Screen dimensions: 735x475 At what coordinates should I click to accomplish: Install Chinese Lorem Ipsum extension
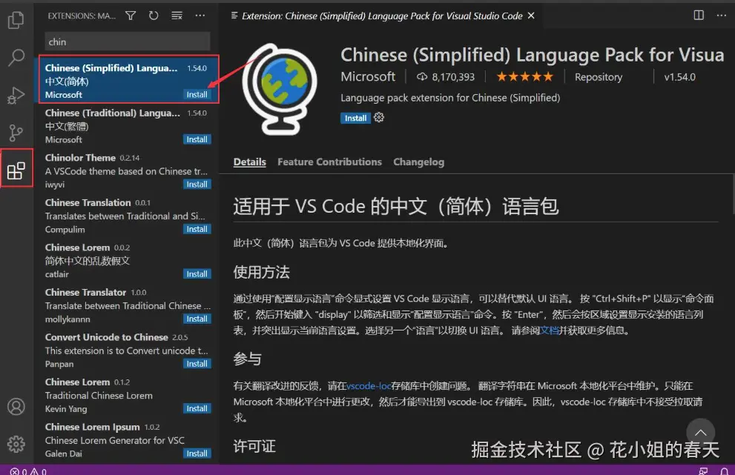197,454
